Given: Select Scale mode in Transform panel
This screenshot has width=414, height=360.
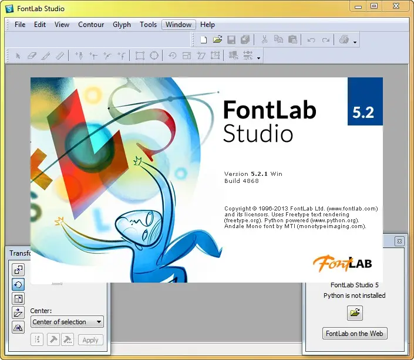Looking at the screenshot, I should click(x=18, y=270).
